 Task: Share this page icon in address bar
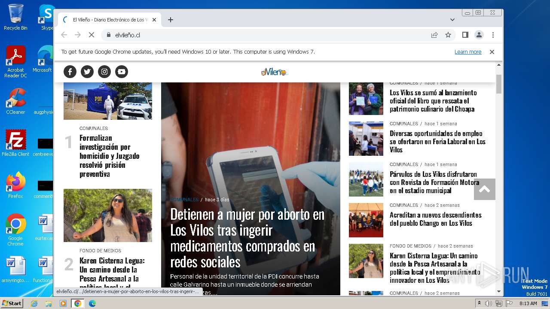click(434, 35)
